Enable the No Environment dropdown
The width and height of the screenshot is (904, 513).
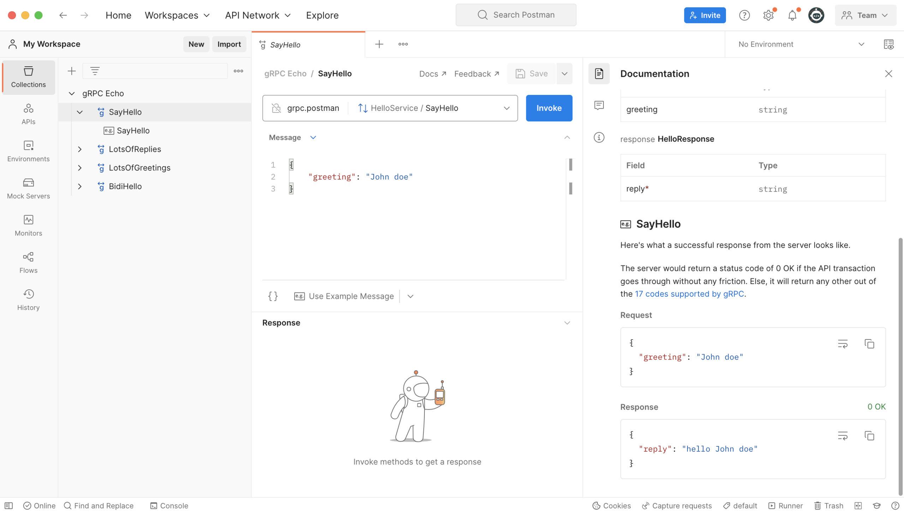coord(800,44)
